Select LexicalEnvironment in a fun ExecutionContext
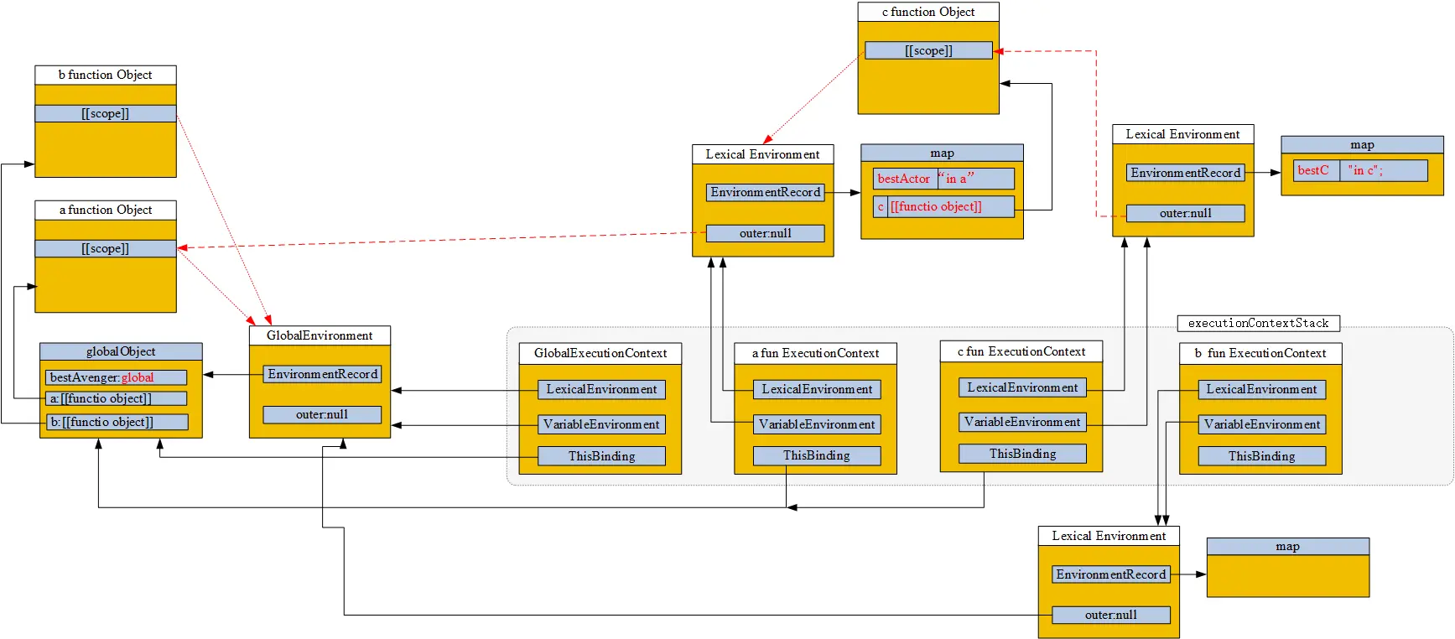This screenshot has width=1455, height=639. [817, 389]
